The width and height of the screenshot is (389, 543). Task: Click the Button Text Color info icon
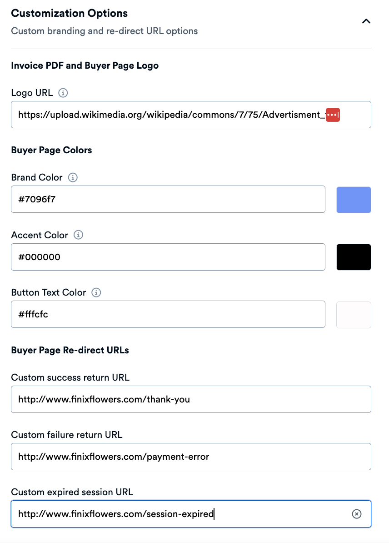point(96,292)
